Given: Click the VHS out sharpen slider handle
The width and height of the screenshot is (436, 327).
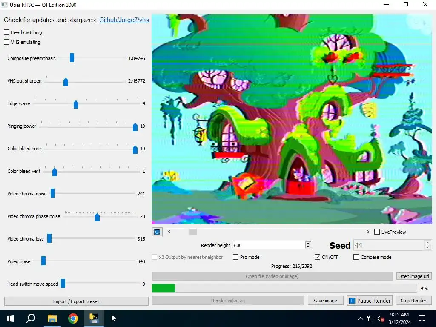Looking at the screenshot, I should [x=66, y=82].
